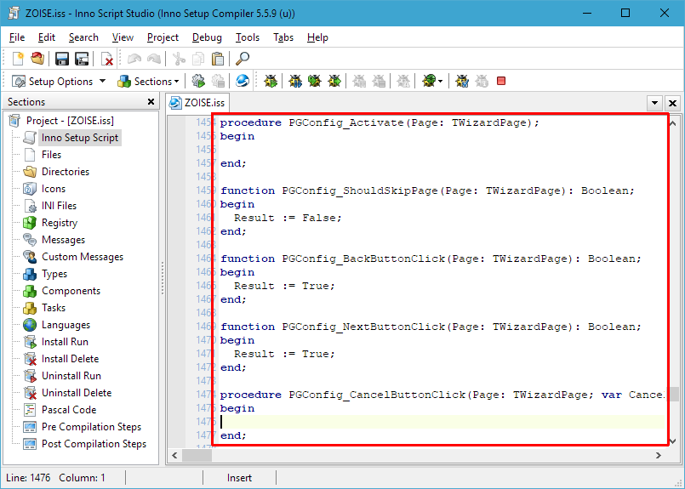The height and width of the screenshot is (489, 685).
Task: Click the Compile script gear icon
Action: tap(198, 81)
